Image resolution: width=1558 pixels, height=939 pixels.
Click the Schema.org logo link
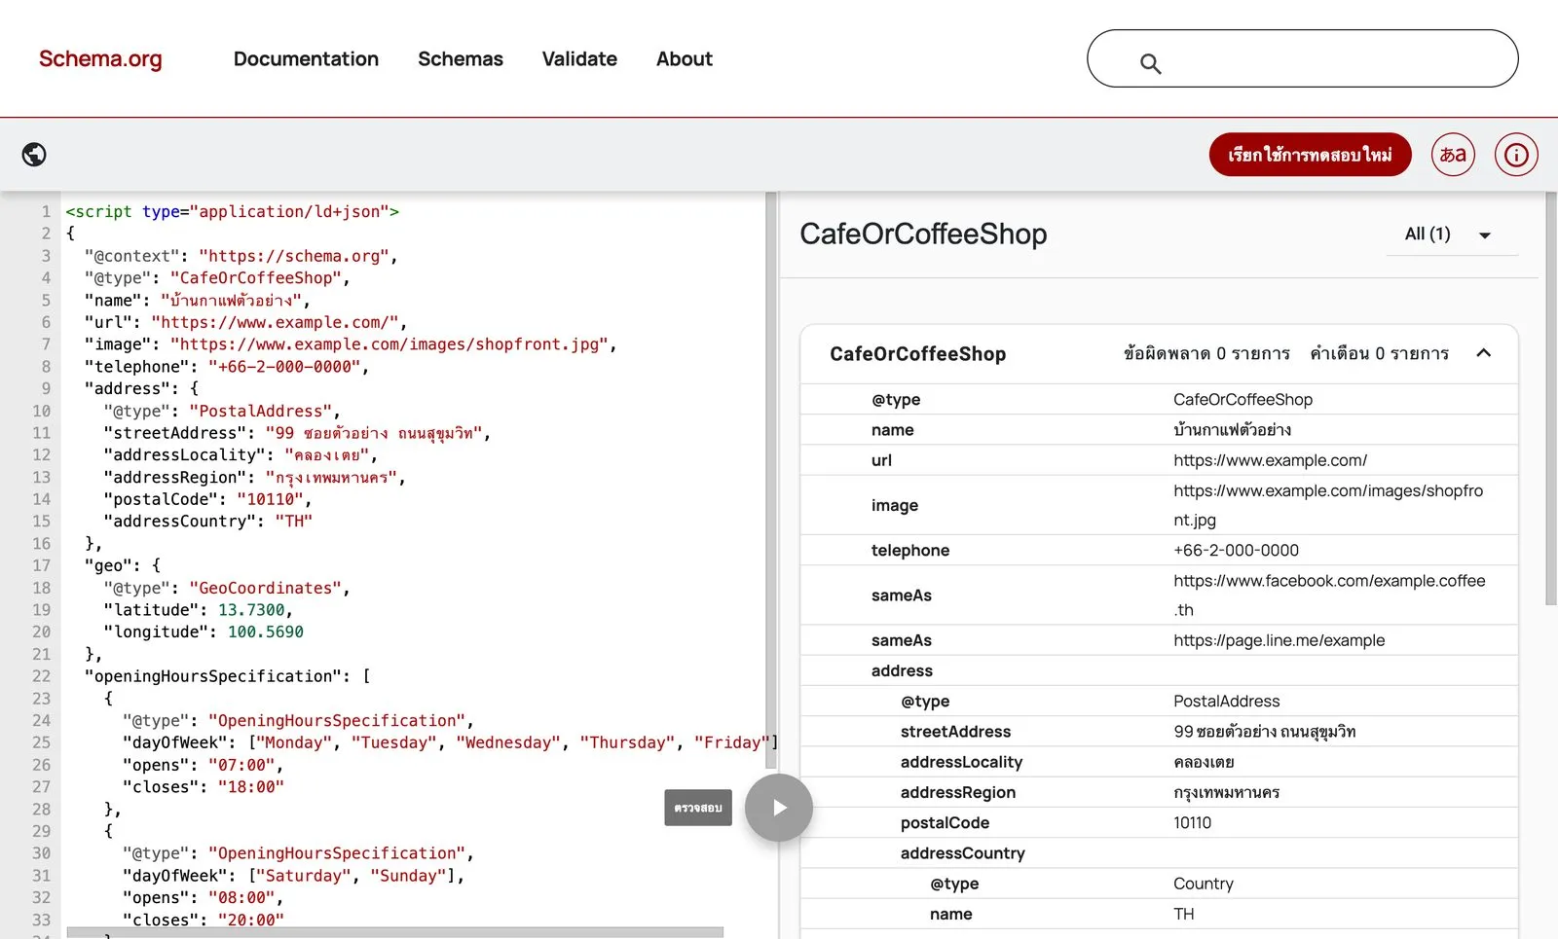[100, 59]
